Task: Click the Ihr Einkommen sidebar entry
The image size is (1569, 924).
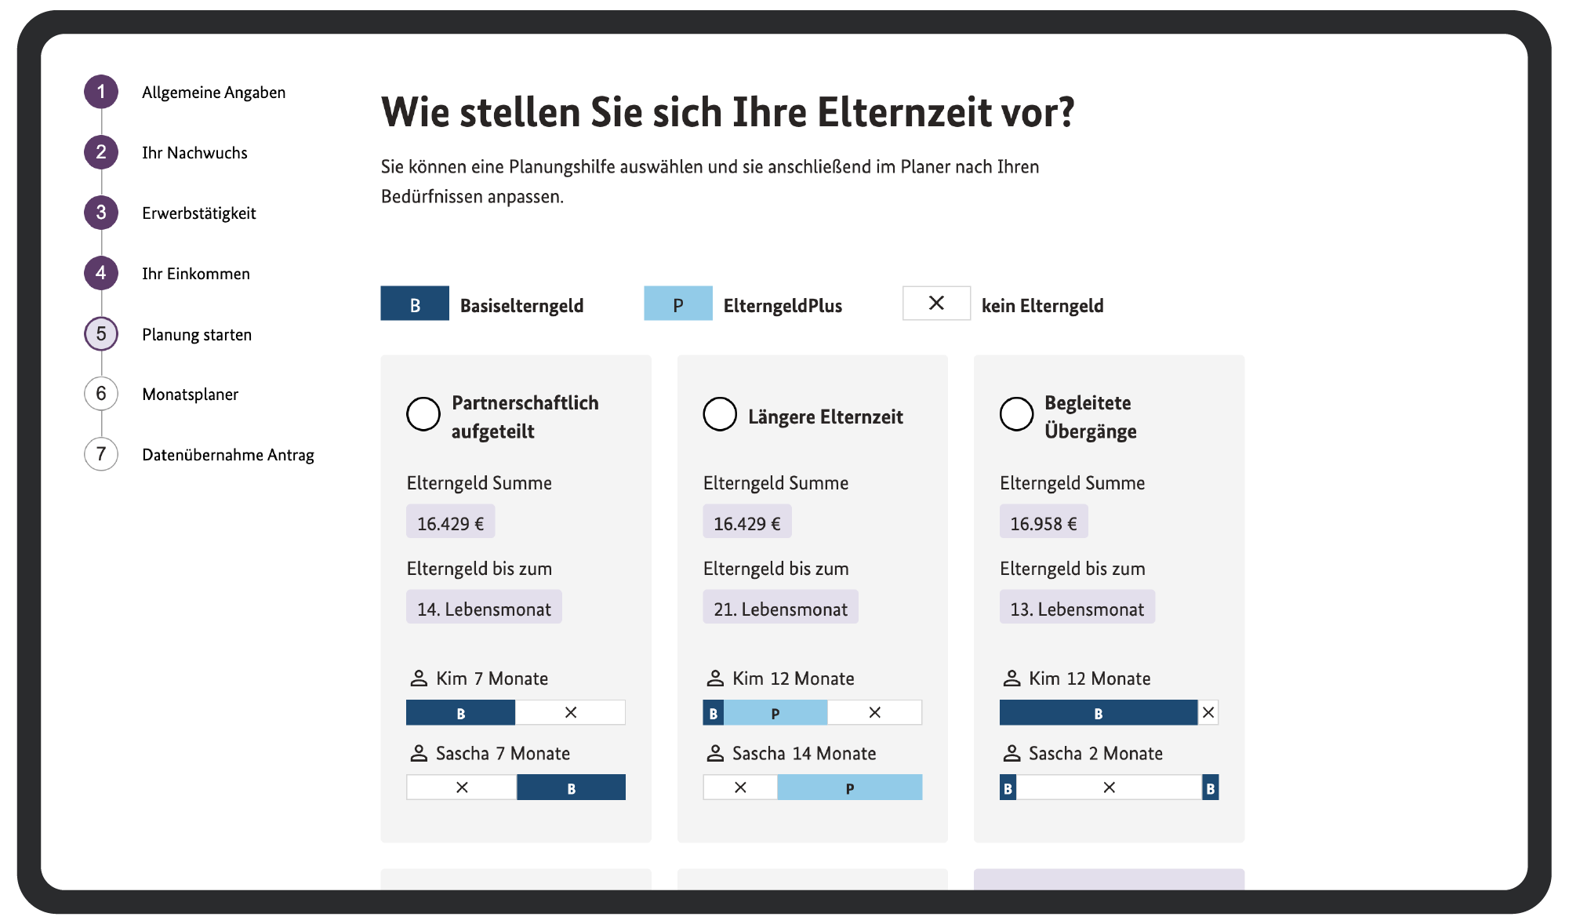Action: 195,273
